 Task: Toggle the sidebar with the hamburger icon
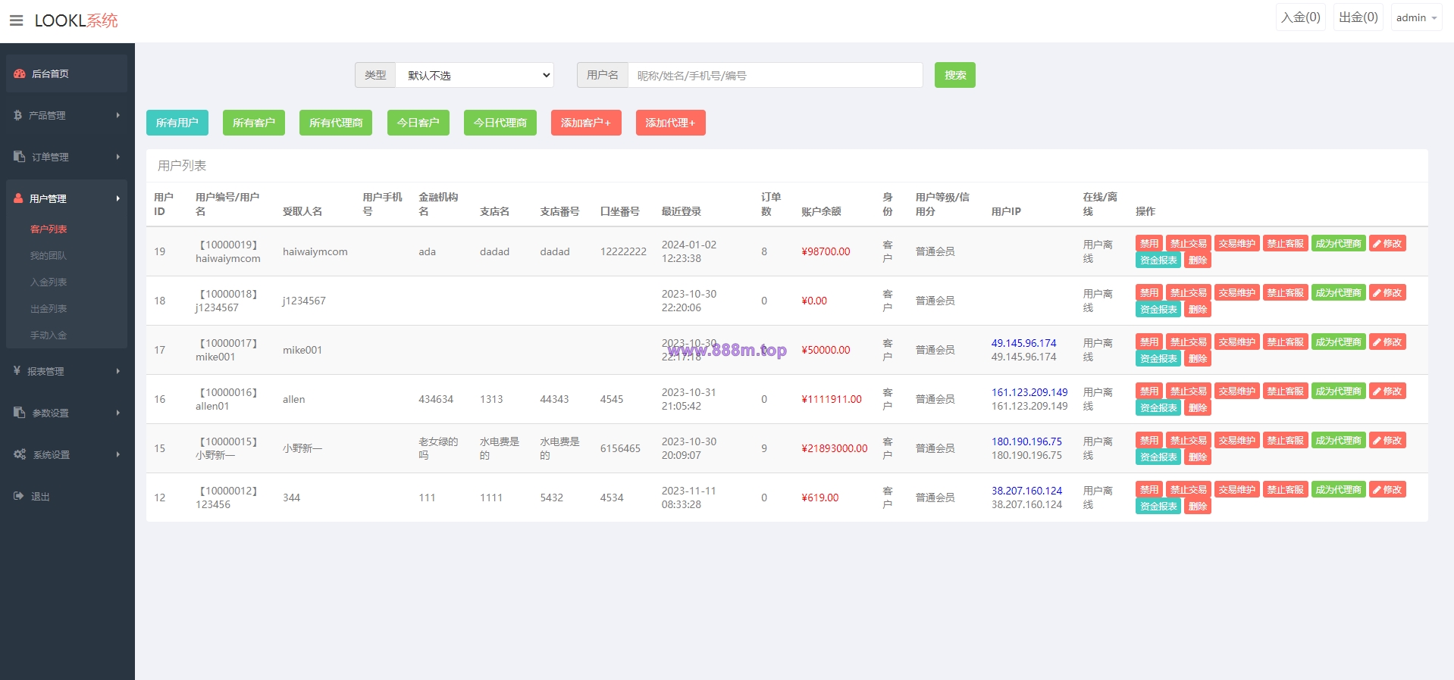coord(16,20)
